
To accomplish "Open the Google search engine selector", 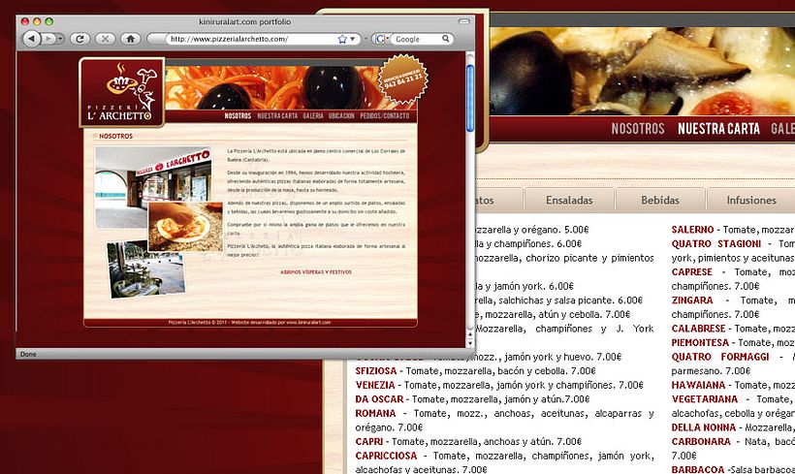I will click(x=381, y=39).
